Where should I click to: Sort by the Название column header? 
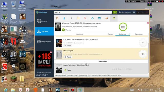pos(80,34)
